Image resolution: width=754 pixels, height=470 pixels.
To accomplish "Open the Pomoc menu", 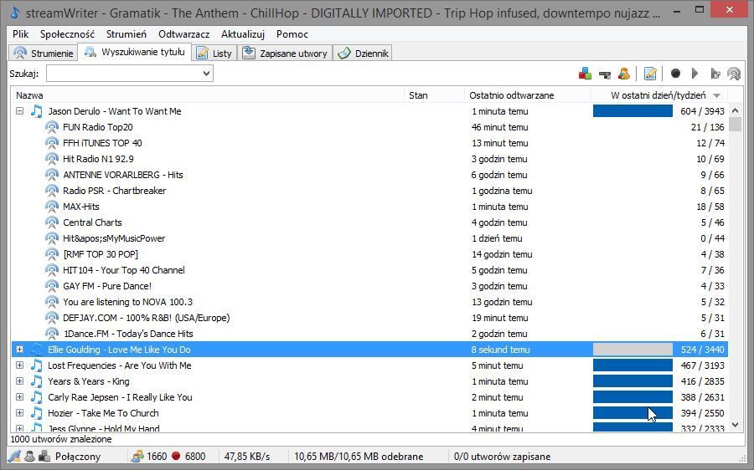I will coord(292,34).
